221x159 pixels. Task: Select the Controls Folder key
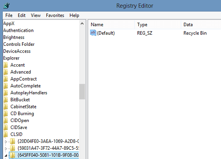click(19, 44)
